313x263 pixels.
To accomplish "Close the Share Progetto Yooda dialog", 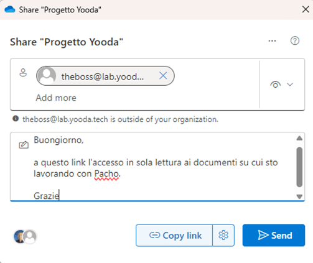I will pos(306,9).
